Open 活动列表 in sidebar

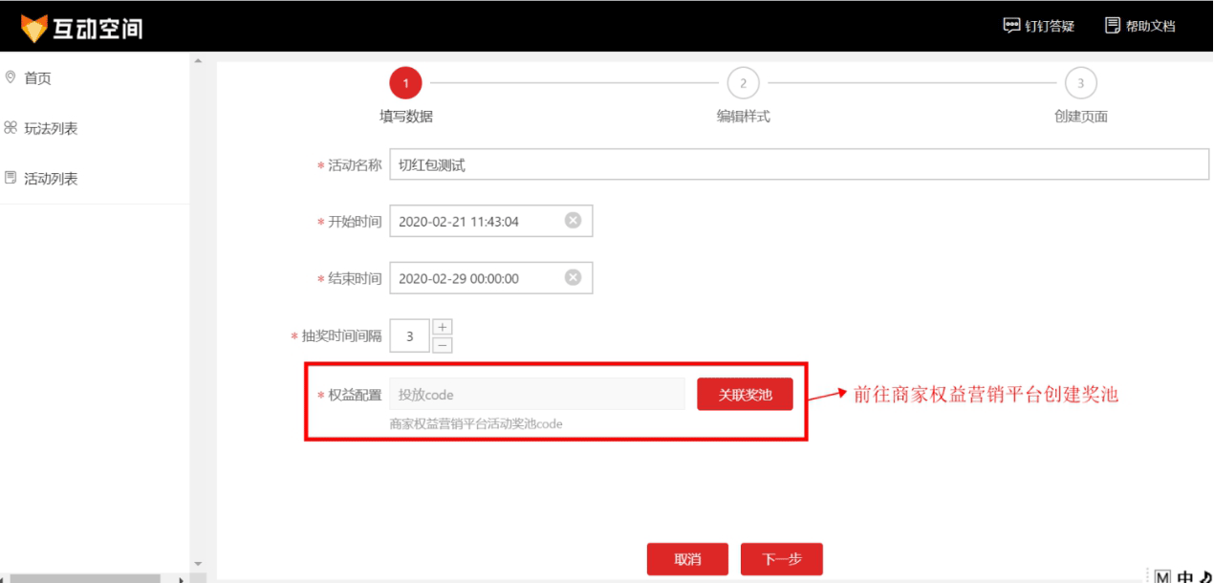point(50,179)
